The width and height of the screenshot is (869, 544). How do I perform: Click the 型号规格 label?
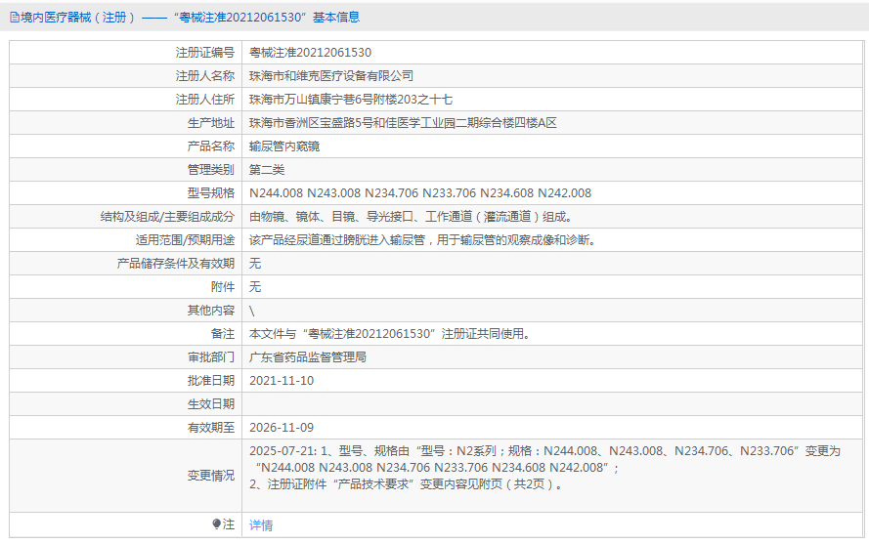[x=211, y=193]
